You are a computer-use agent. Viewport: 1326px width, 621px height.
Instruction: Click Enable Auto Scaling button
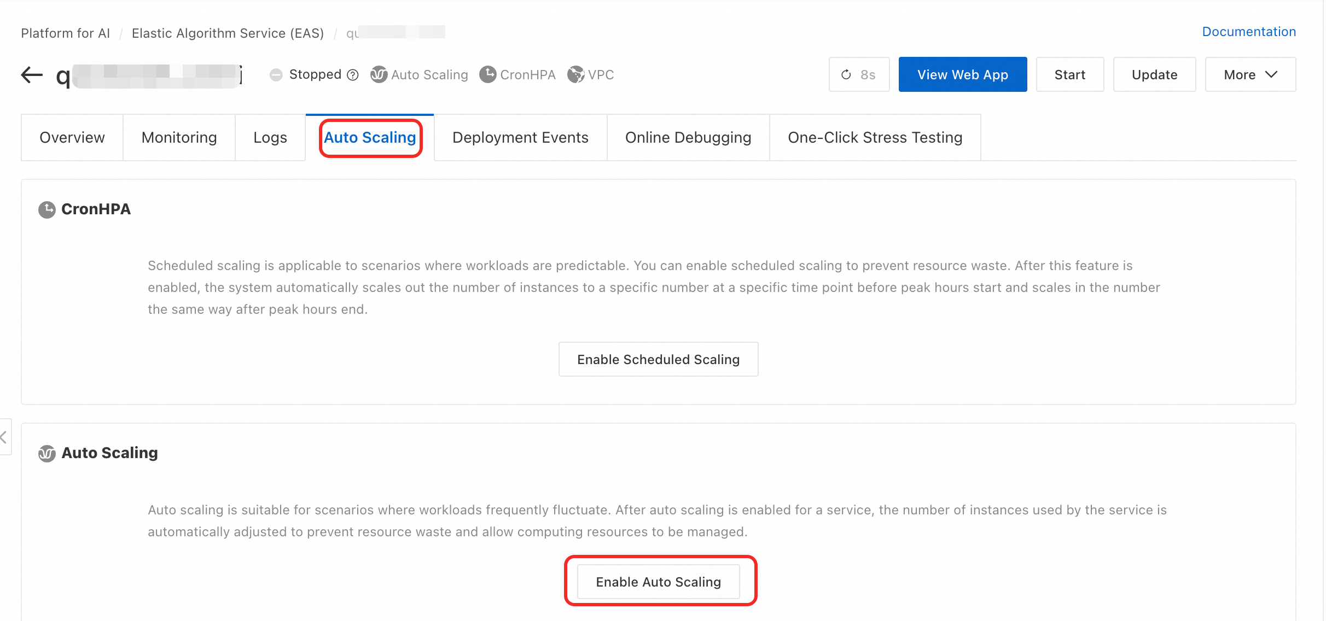click(658, 582)
